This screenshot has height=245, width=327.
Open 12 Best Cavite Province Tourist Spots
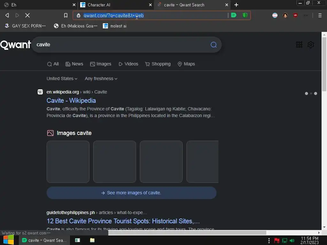tap(123, 221)
